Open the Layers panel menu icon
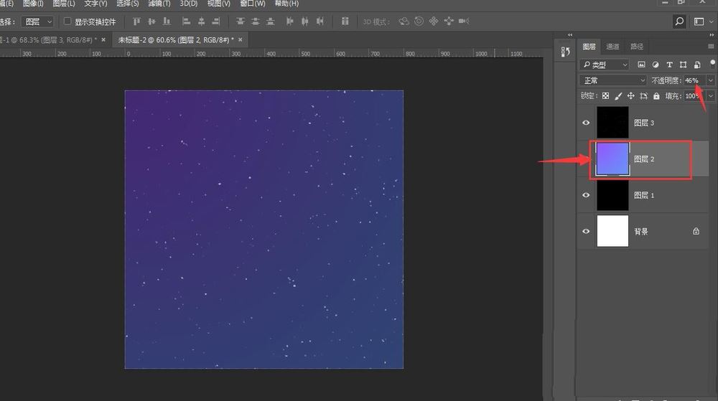The height and width of the screenshot is (401, 718). [x=711, y=46]
